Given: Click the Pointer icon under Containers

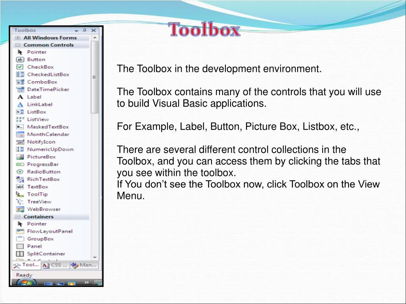Looking at the screenshot, I should 20,224.
